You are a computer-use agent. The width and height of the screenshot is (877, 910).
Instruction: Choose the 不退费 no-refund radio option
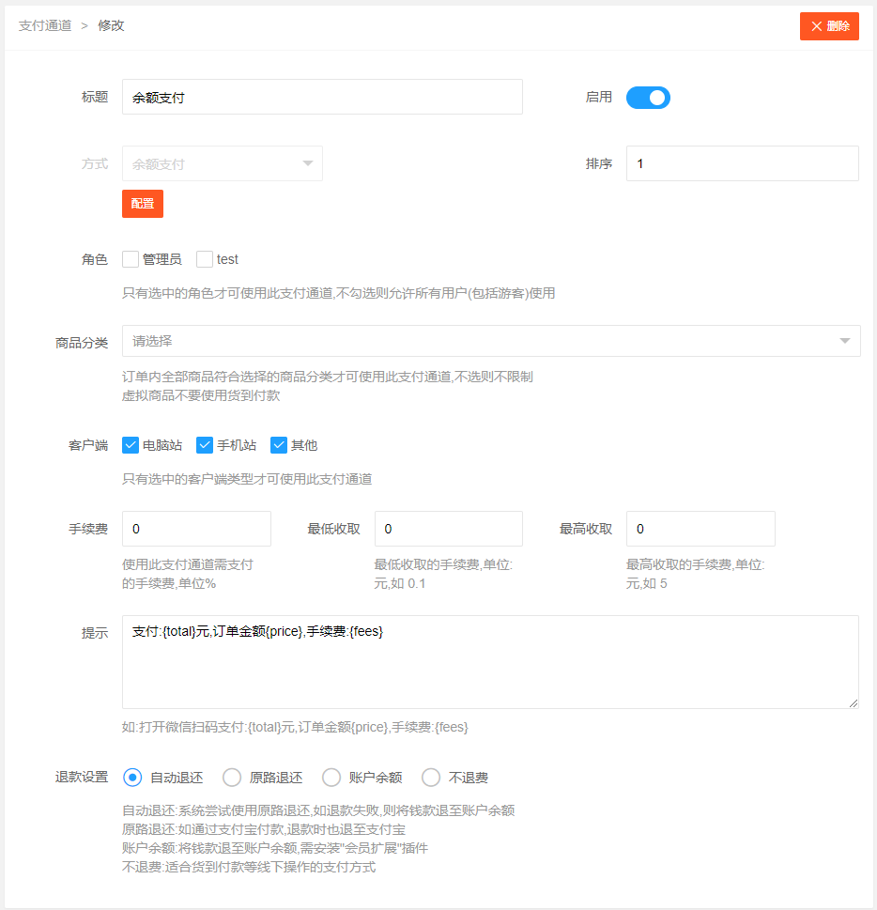431,778
